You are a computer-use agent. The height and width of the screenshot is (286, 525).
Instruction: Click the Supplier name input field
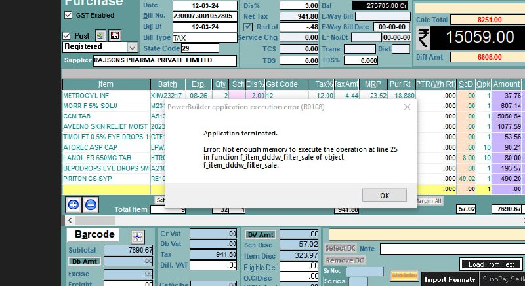pyautogui.click(x=164, y=60)
